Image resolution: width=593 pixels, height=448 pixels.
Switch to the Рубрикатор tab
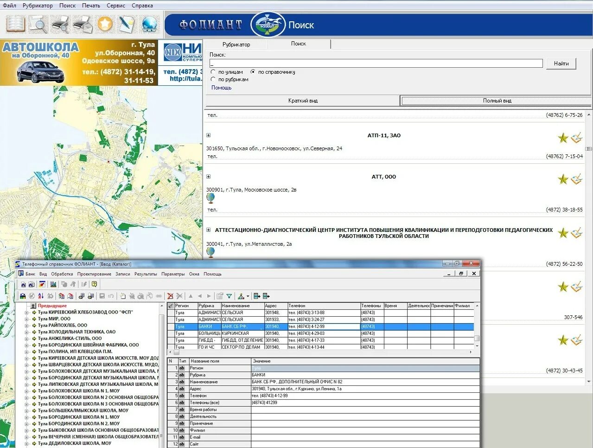(x=236, y=45)
